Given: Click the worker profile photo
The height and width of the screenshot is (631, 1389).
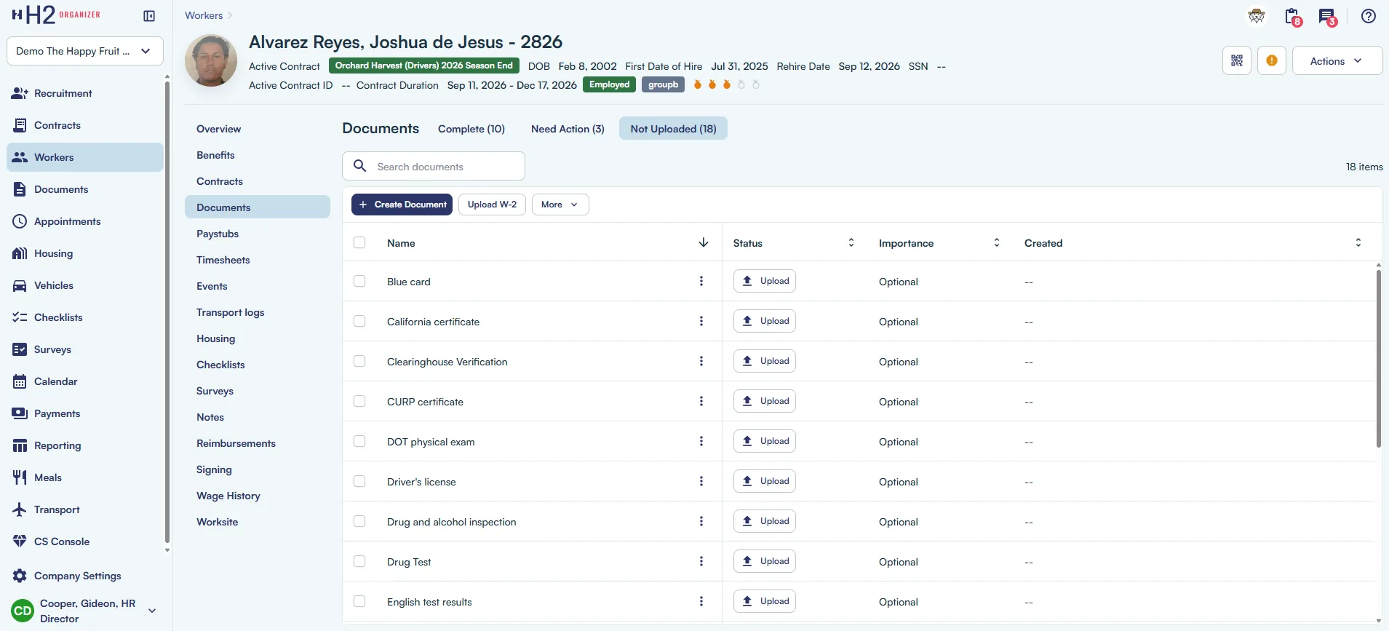Looking at the screenshot, I should [211, 60].
